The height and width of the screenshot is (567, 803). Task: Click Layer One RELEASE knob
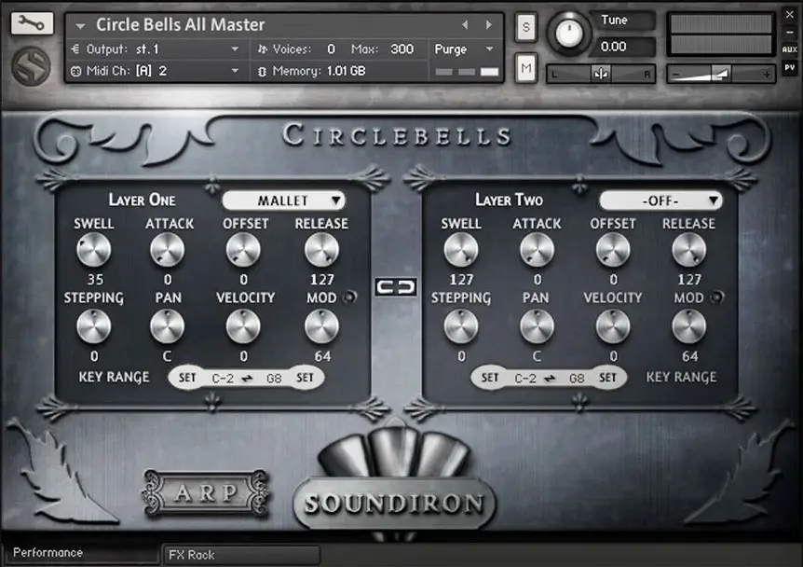point(321,250)
